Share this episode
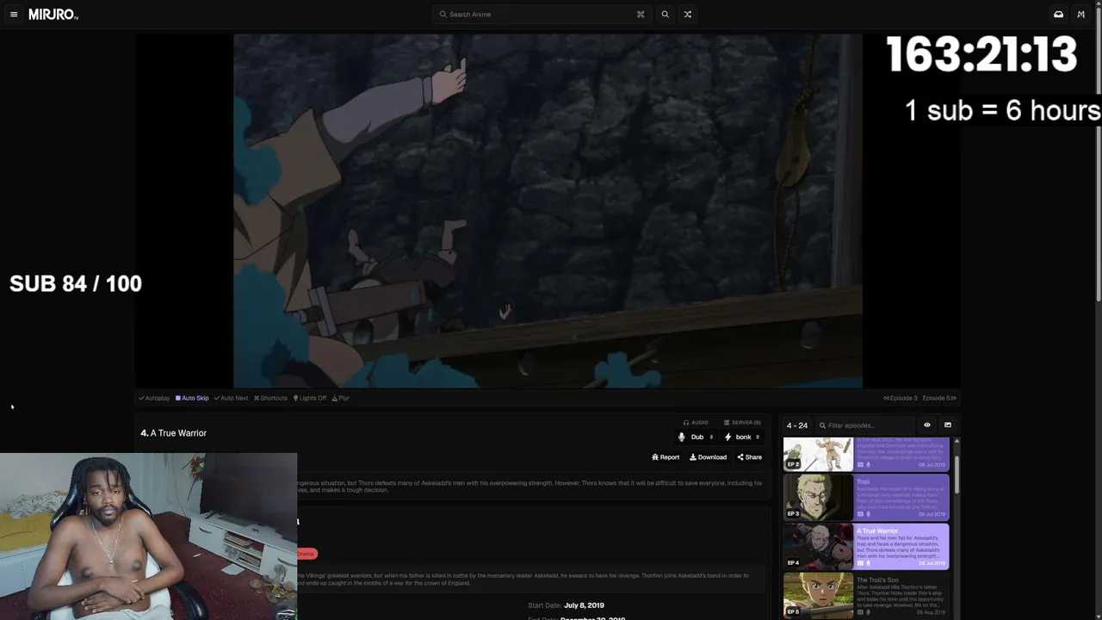 (x=749, y=457)
